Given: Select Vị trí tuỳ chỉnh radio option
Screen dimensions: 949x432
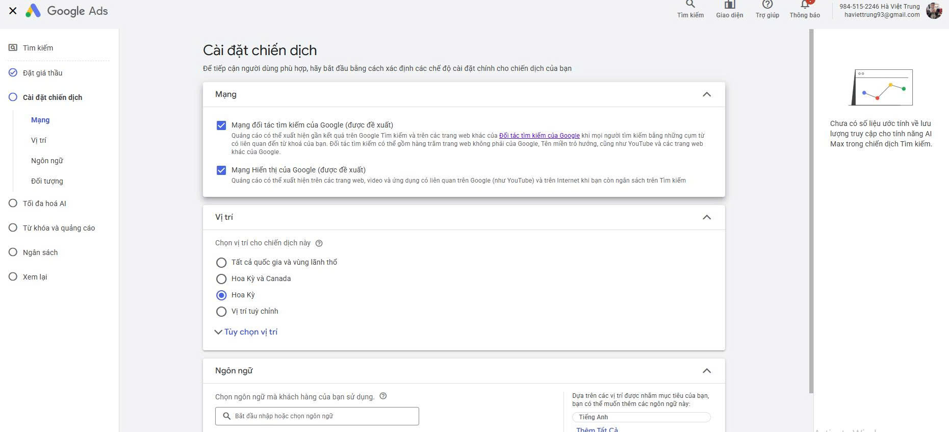Looking at the screenshot, I should click(221, 312).
